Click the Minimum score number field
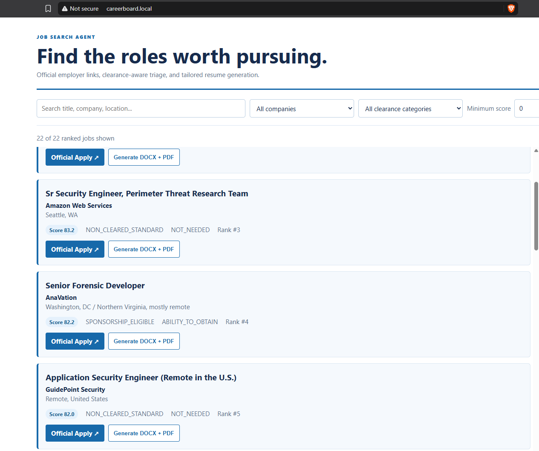 (x=527, y=109)
